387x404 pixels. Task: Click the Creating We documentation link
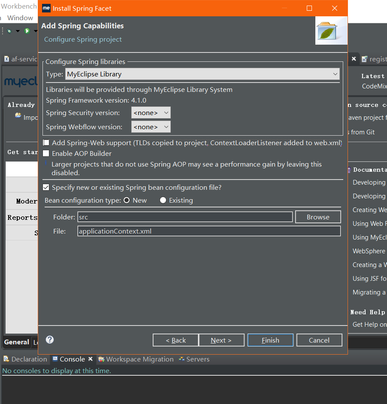click(369, 210)
